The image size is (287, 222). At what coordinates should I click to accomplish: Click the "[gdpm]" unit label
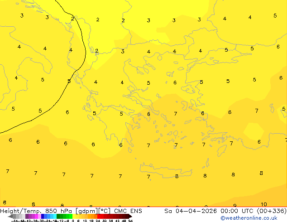86,211
